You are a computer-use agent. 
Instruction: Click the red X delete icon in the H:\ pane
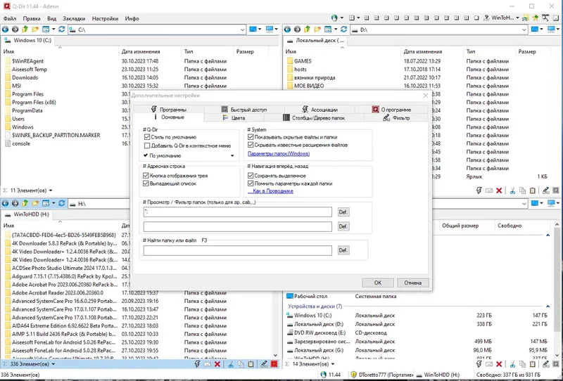[217, 364]
